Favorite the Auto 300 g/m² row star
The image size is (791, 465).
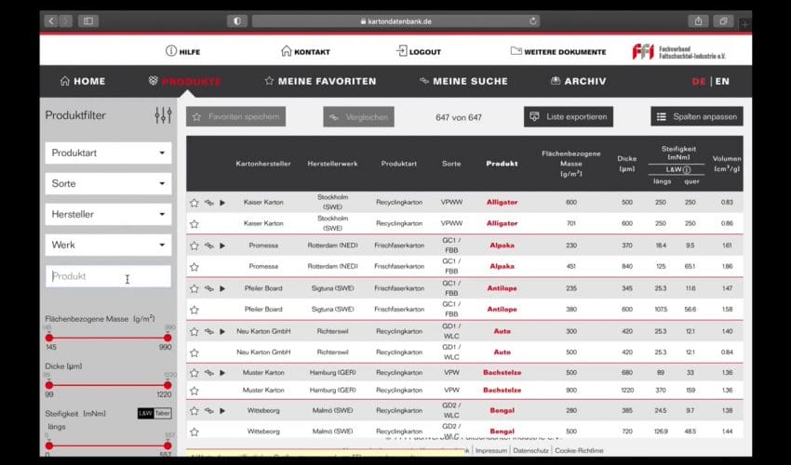194,332
